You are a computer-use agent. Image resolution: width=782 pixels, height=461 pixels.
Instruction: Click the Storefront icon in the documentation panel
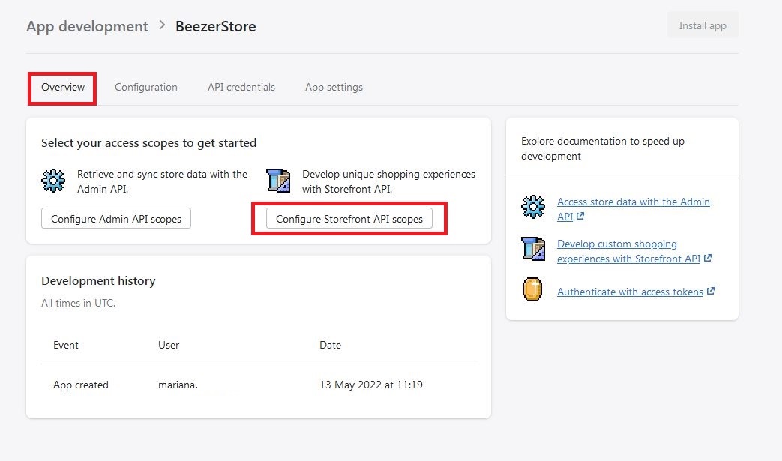[532, 249]
